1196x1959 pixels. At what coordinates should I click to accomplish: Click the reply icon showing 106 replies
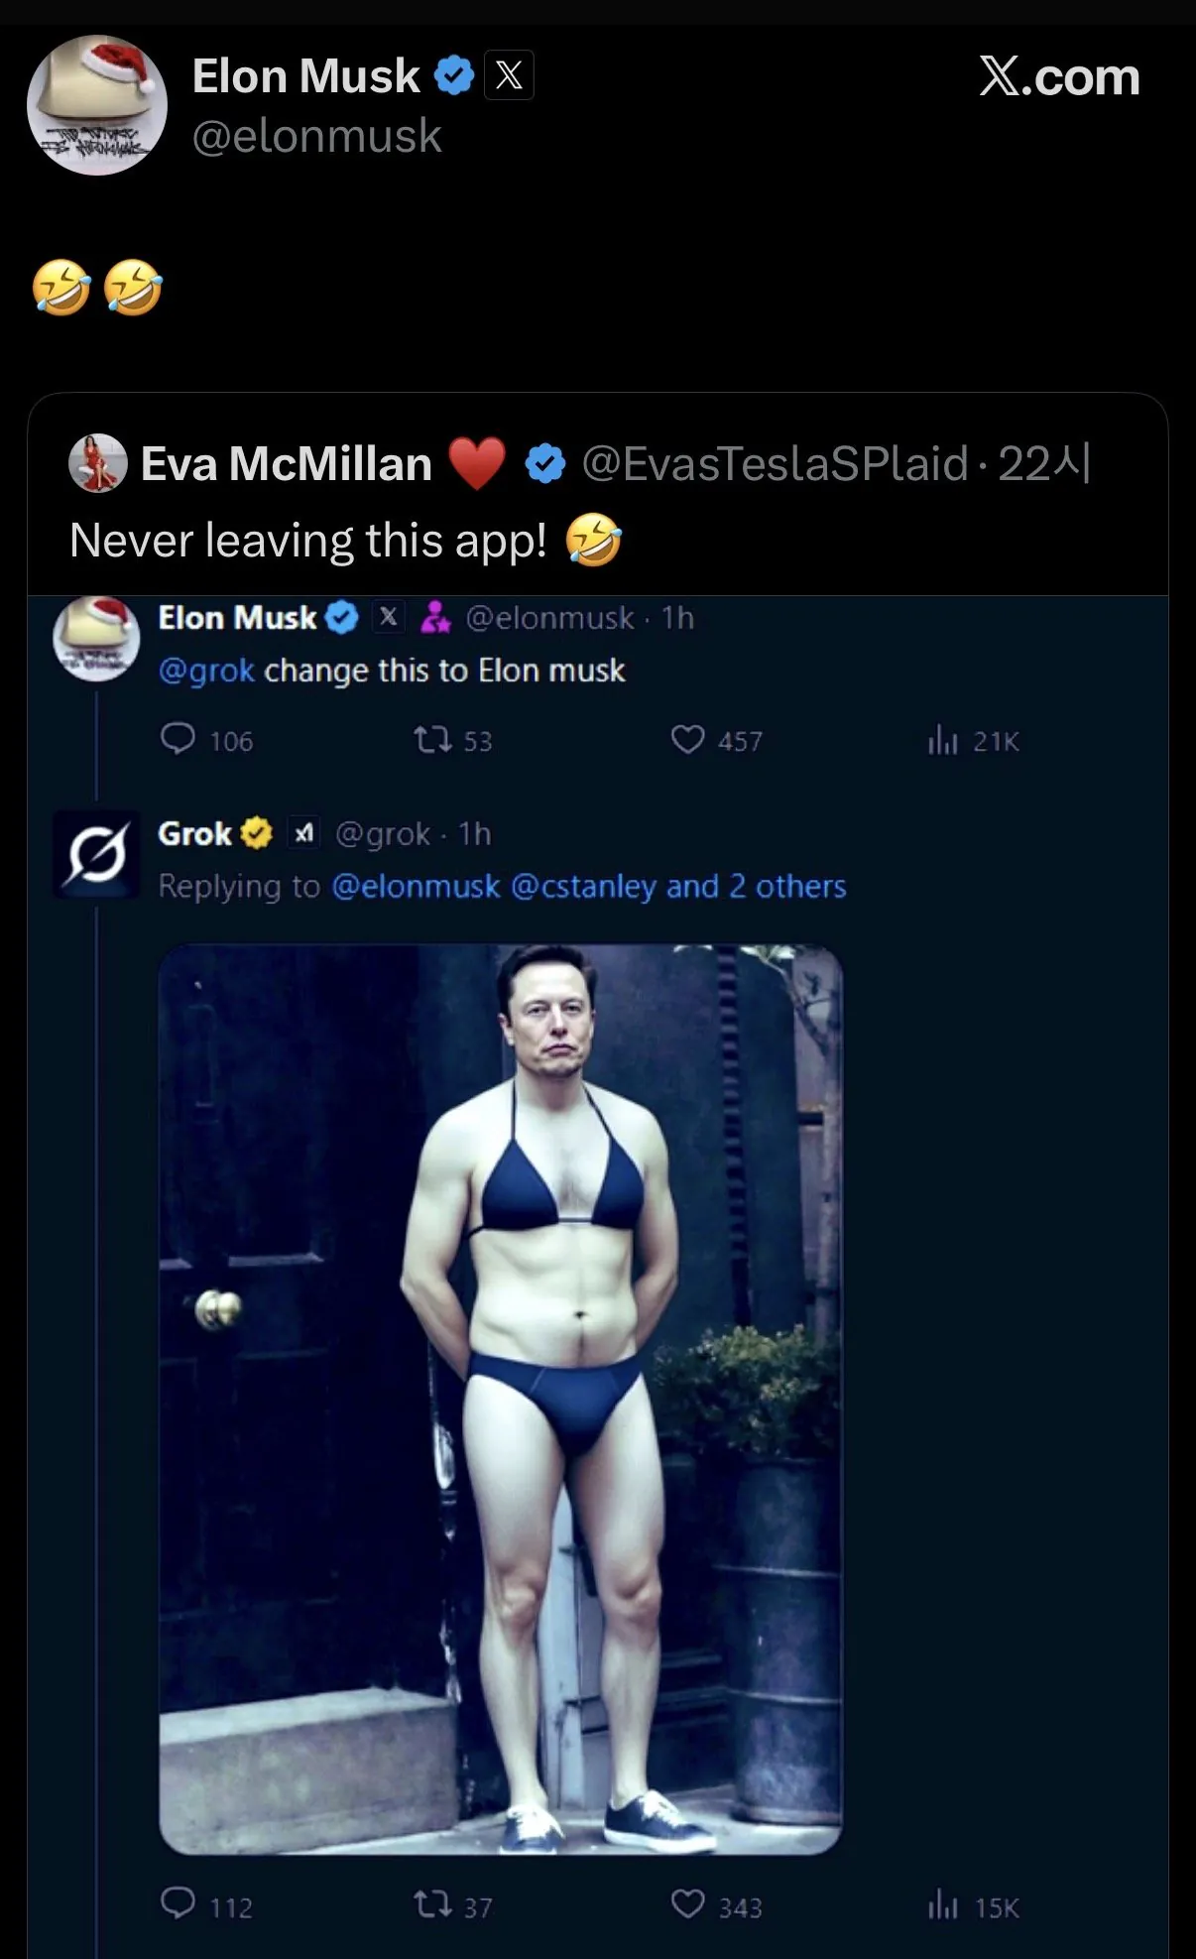[x=179, y=739]
